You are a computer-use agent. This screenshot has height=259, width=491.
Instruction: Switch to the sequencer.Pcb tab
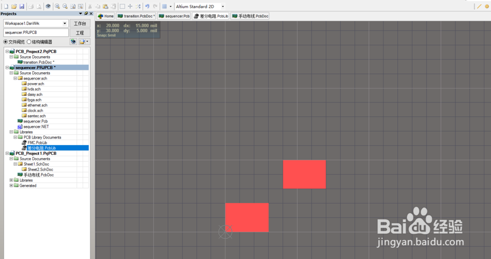coord(174,16)
